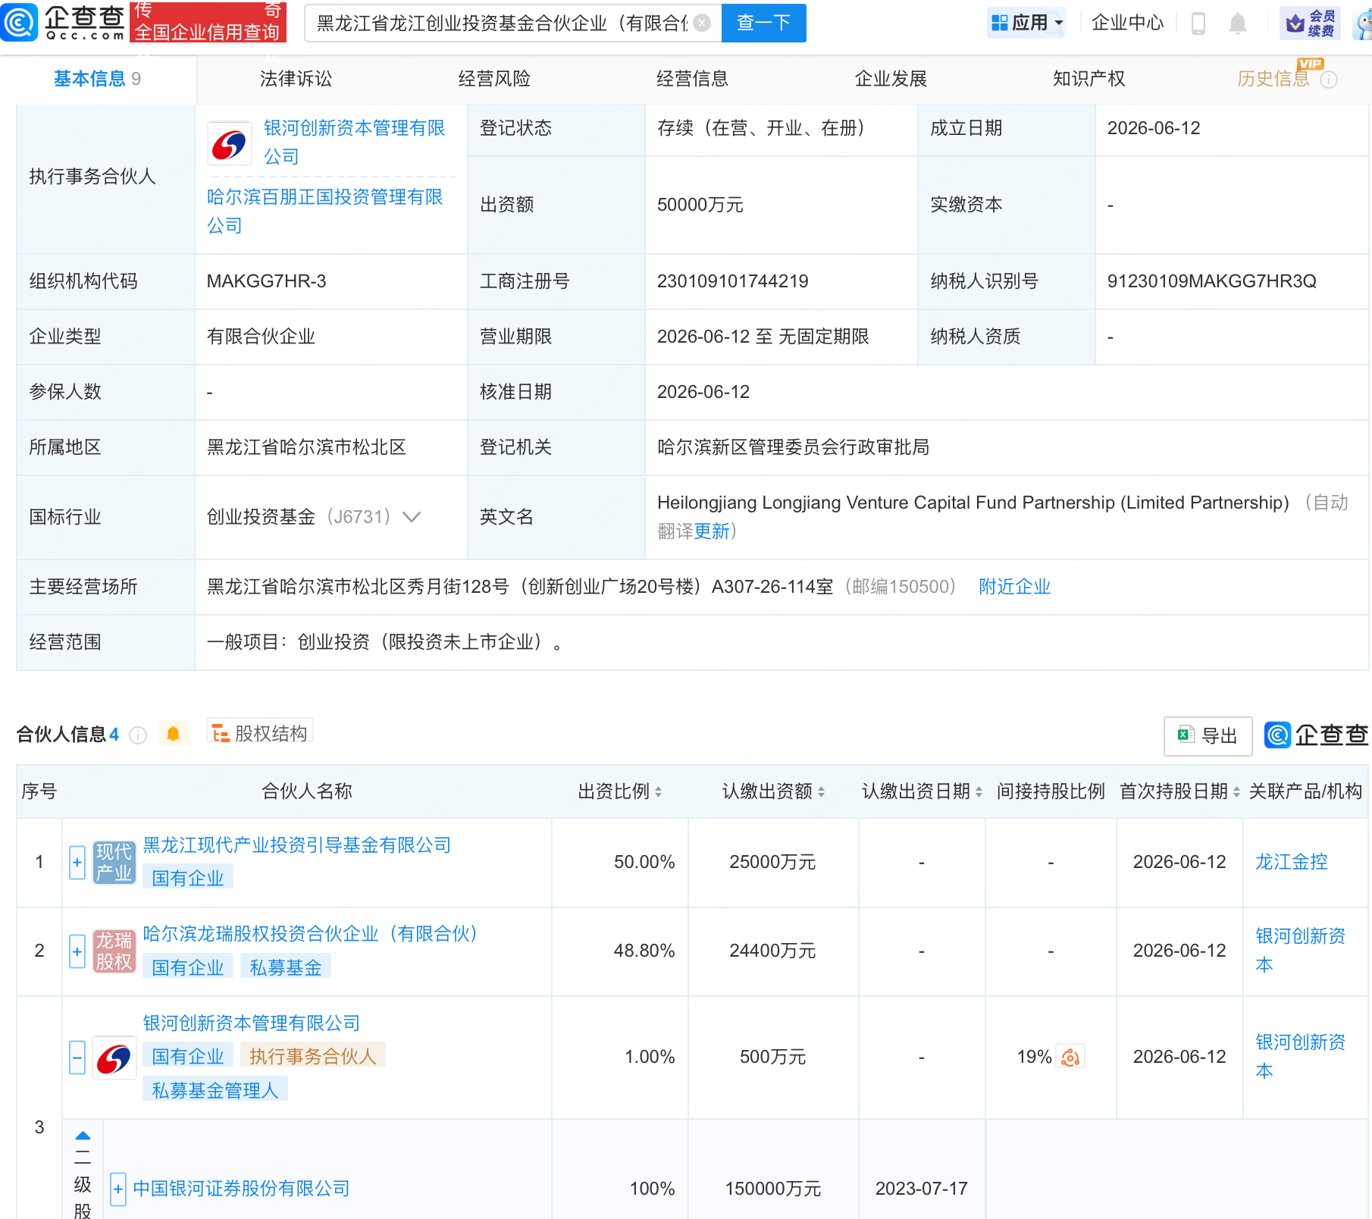Collapse the 二级股东 up arrow
This screenshot has height=1219, width=1372.
click(x=83, y=1136)
